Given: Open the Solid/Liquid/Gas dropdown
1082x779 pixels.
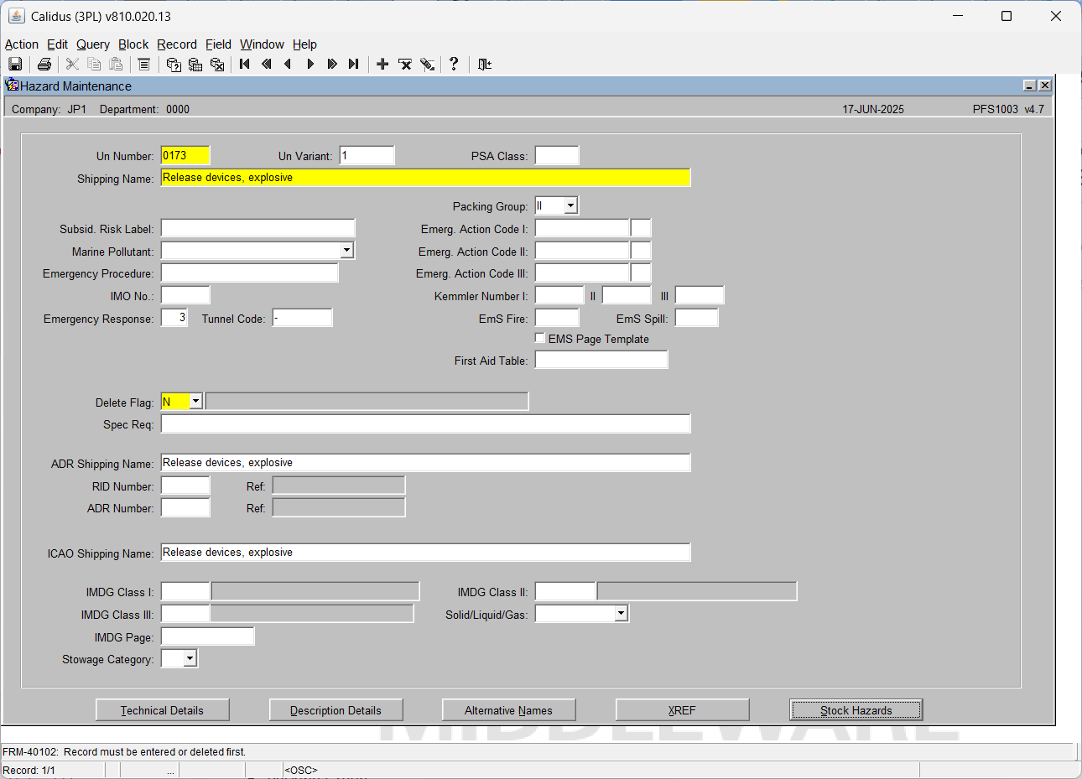Looking at the screenshot, I should point(621,614).
